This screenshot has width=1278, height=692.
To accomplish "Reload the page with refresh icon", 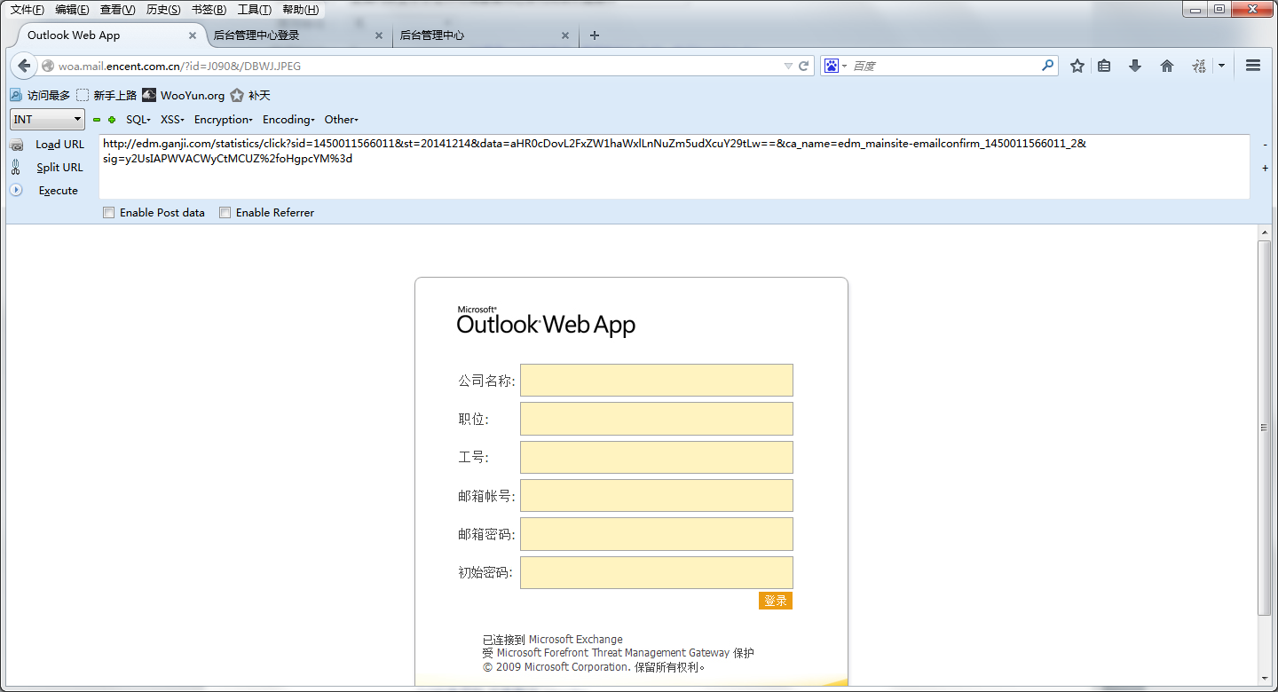I will 804,66.
